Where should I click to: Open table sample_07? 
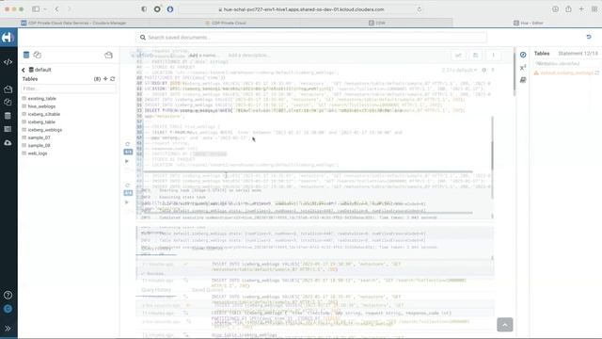[x=39, y=137]
